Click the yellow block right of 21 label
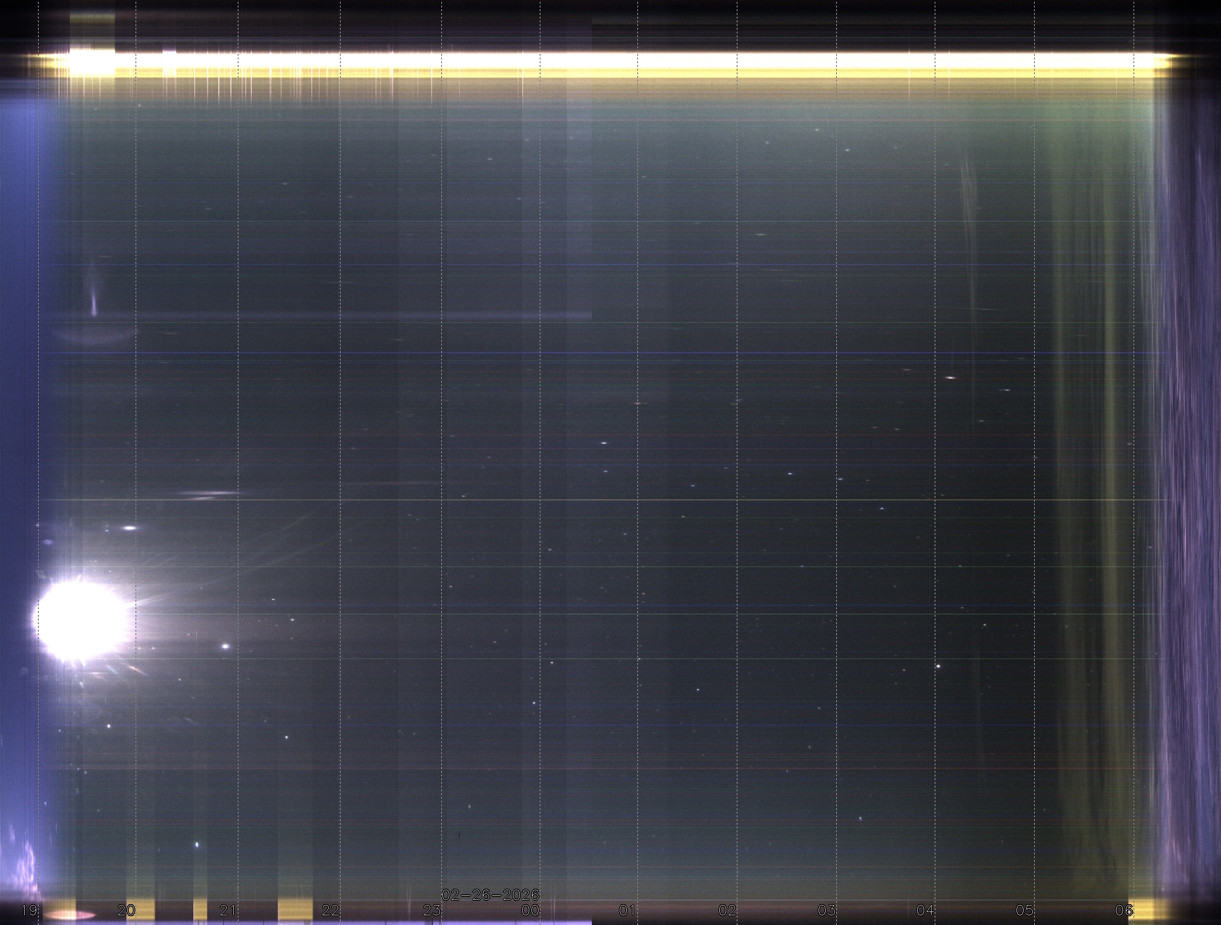 tap(295, 910)
